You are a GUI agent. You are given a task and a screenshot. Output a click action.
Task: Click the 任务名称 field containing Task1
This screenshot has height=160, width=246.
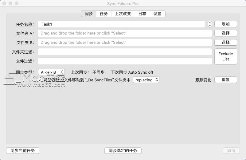coord(121,24)
